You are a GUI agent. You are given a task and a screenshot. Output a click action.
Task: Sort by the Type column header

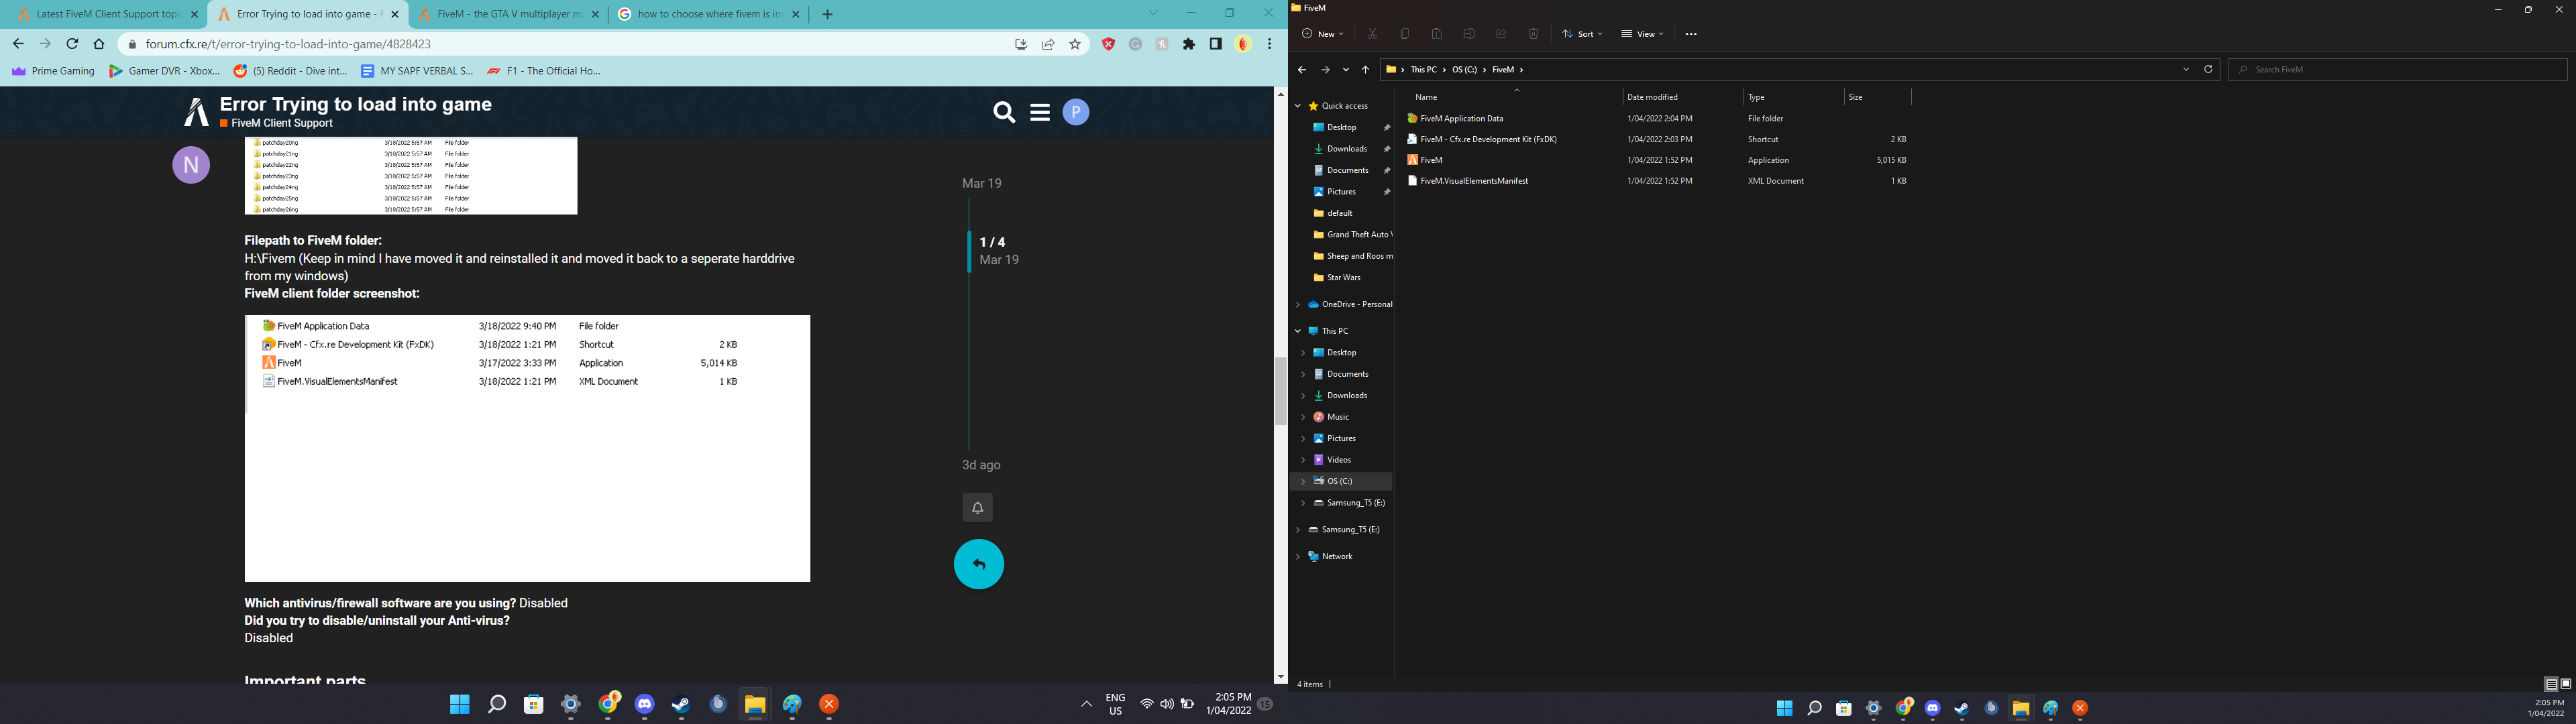coord(1793,97)
